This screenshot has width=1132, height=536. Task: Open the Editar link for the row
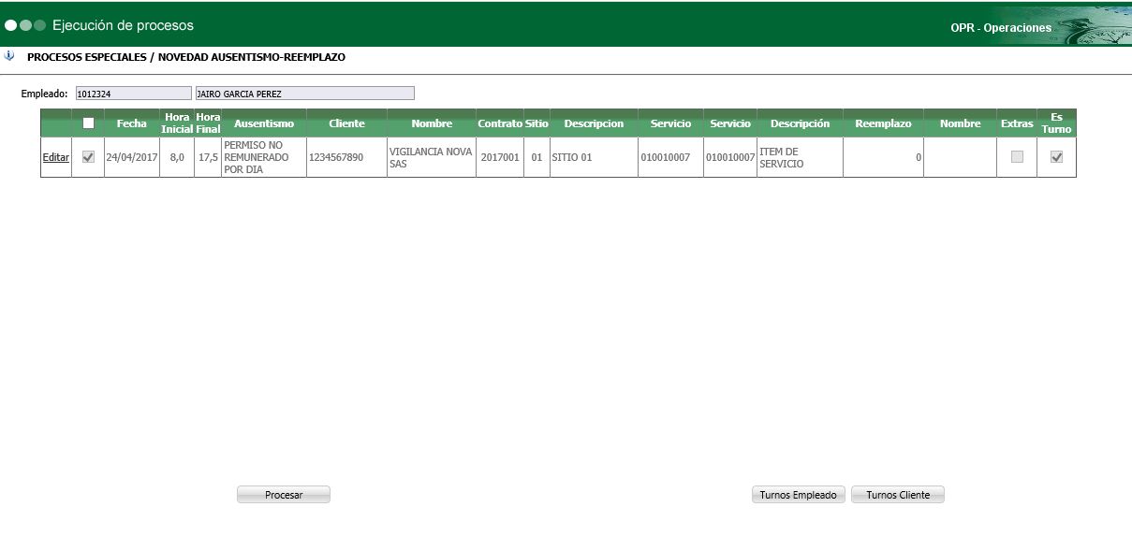click(x=56, y=157)
